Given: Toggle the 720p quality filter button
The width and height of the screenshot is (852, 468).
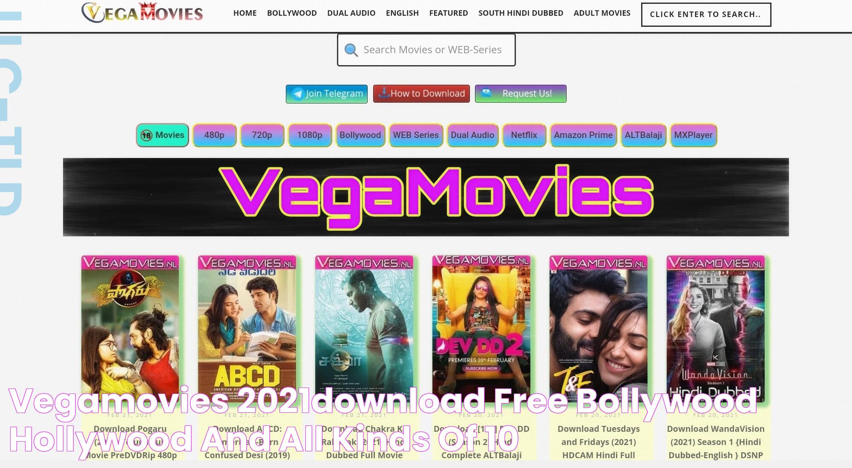Looking at the screenshot, I should tap(262, 135).
